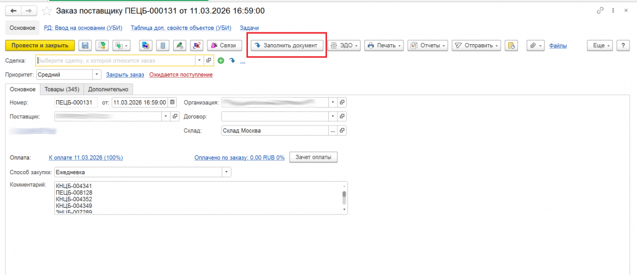Screen dimensions: 637x275
Task: Click the green pencil edit icon button
Action: click(x=180, y=46)
